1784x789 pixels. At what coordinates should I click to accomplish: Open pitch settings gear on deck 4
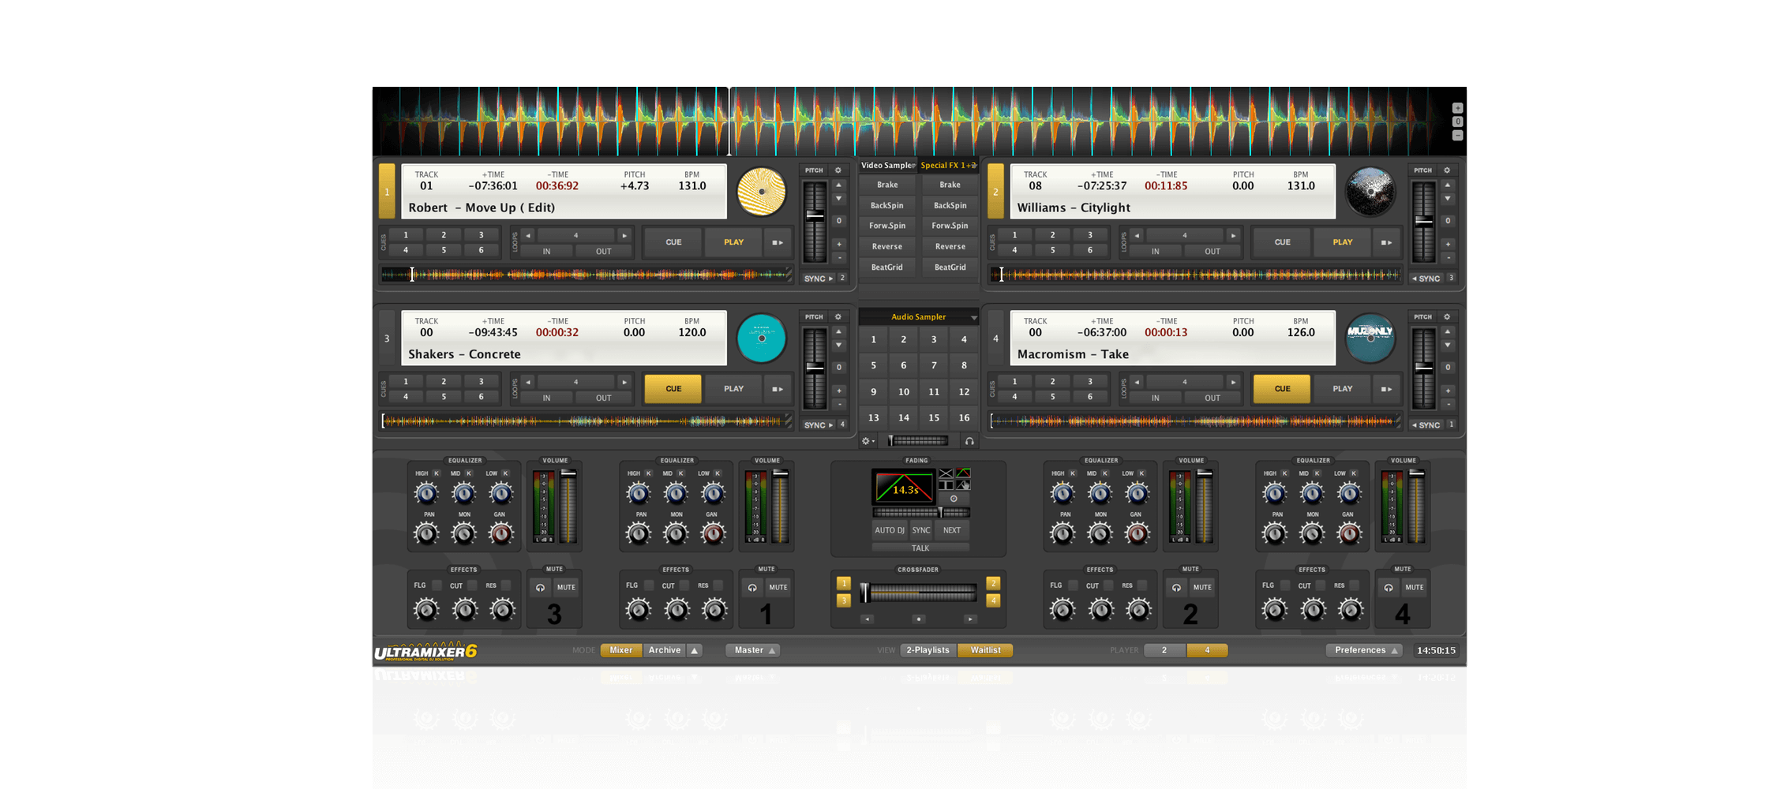(1447, 317)
